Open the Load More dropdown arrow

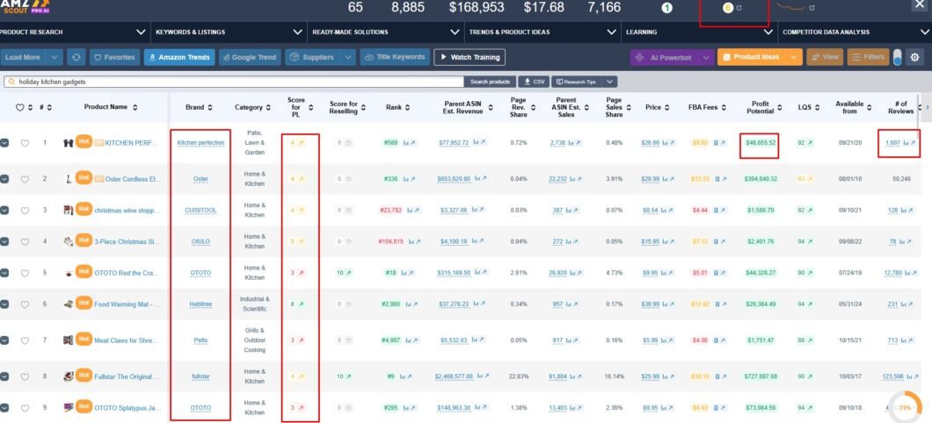tap(55, 58)
